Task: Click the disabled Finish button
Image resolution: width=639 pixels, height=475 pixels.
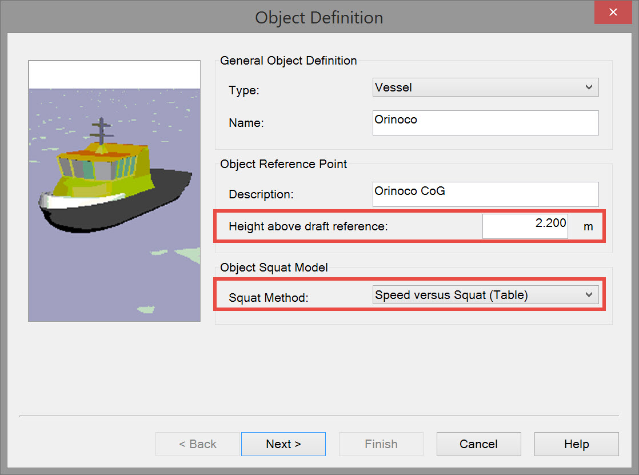Action: (381, 444)
